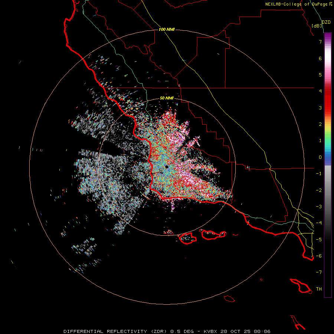Click the "TH" threshold label on the color scale
The image size is (334, 334).
click(x=319, y=289)
